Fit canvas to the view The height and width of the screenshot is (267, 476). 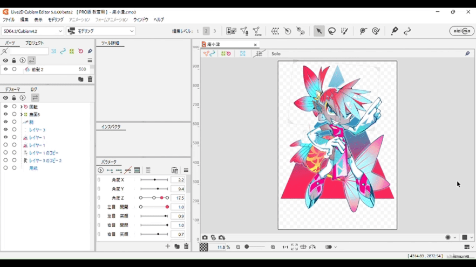294,247
